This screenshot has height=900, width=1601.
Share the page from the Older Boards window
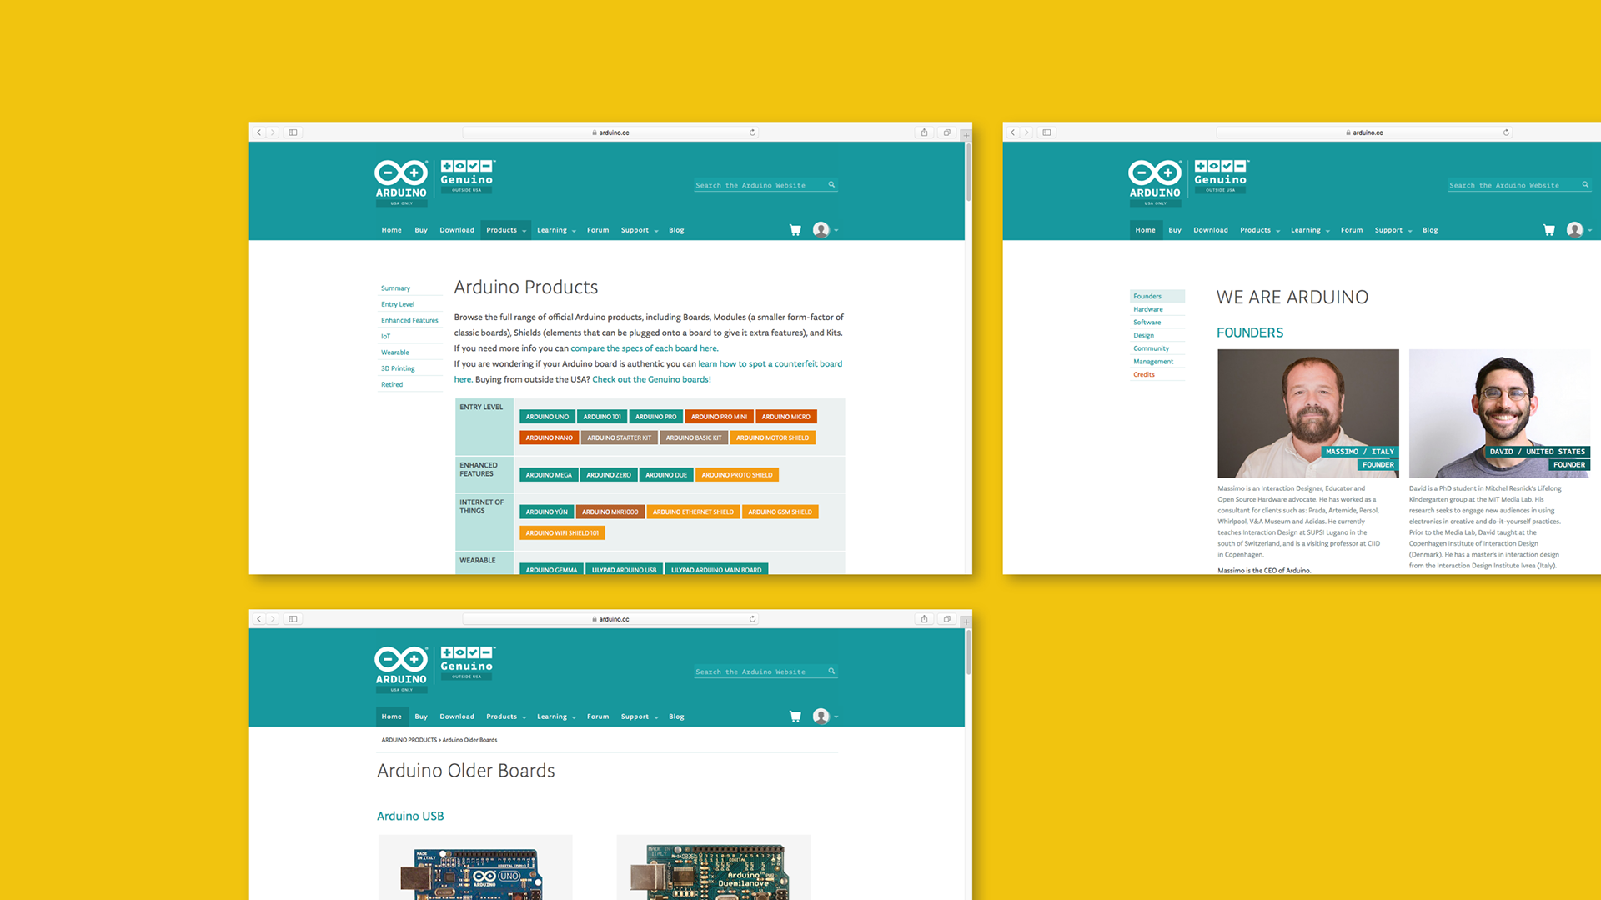tap(924, 619)
